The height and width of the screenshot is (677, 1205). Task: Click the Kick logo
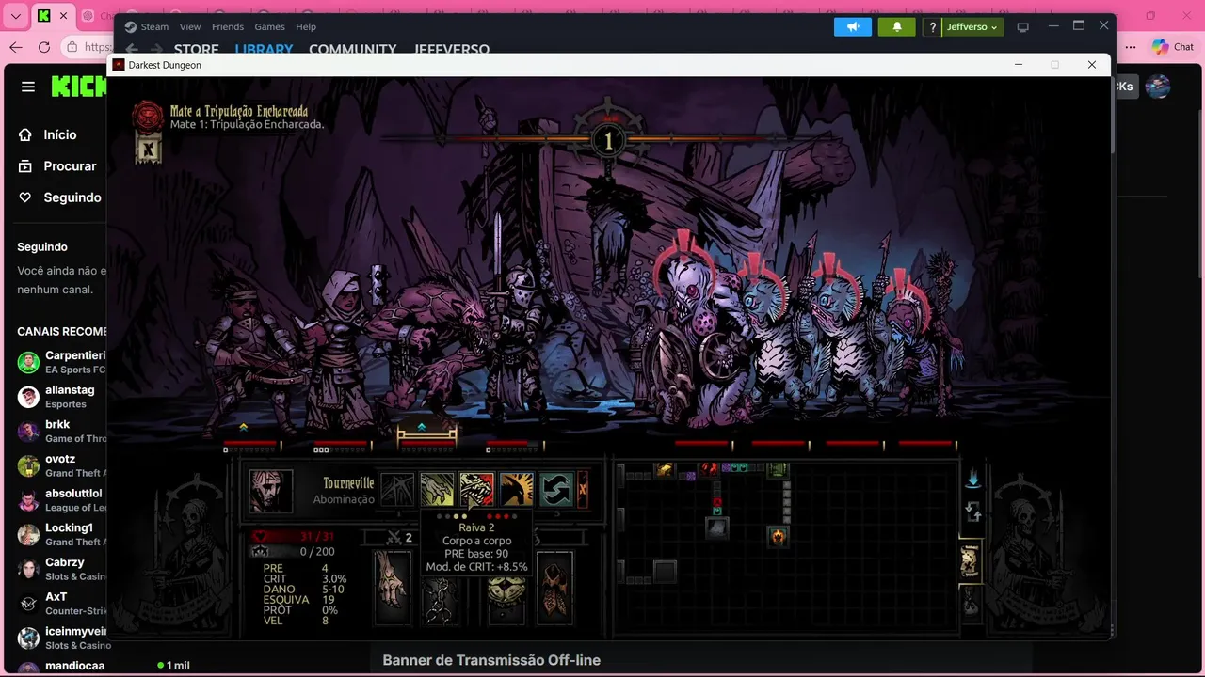coord(78,87)
